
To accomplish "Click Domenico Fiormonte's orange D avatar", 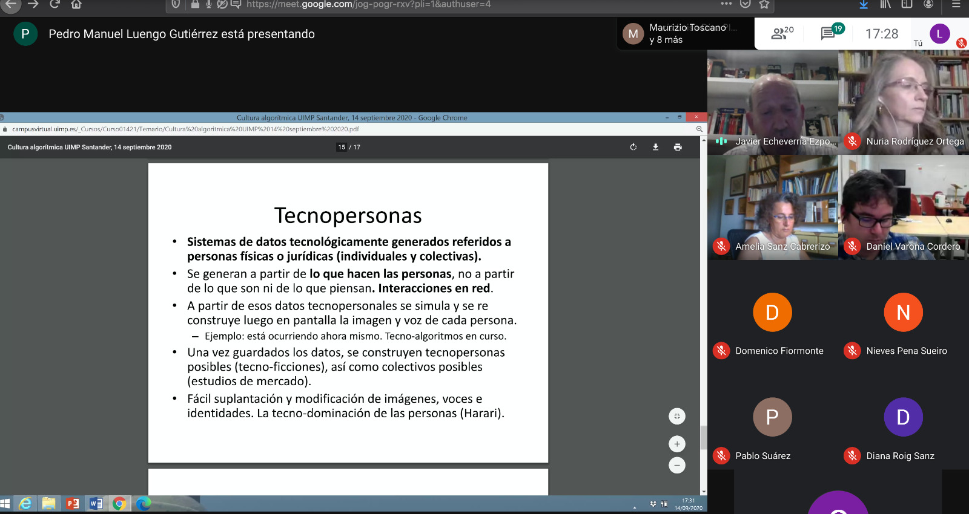I will [x=772, y=312].
